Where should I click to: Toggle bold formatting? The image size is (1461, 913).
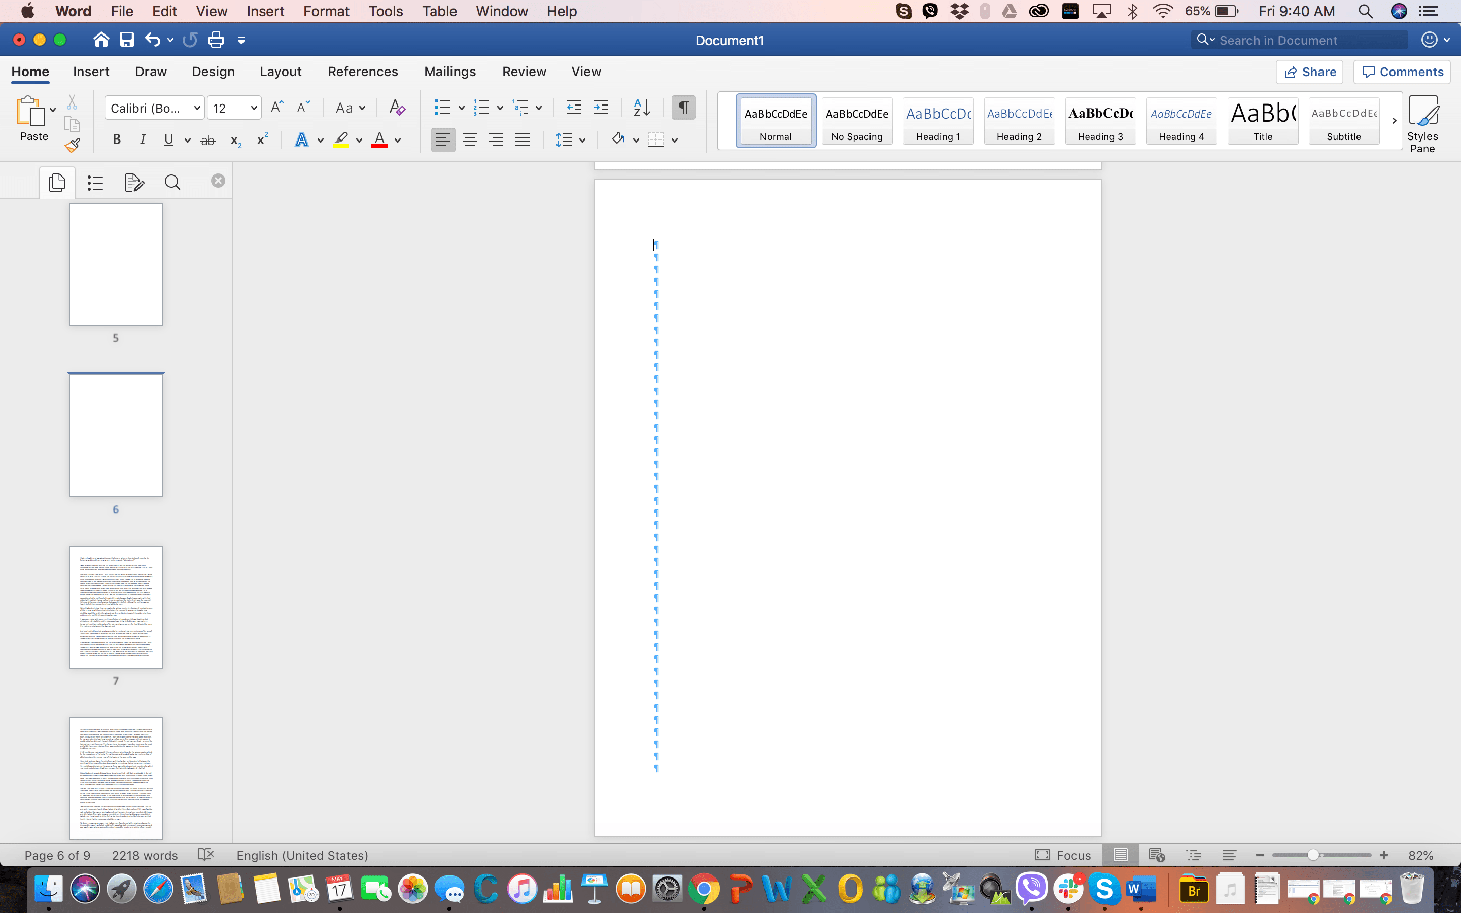(117, 139)
